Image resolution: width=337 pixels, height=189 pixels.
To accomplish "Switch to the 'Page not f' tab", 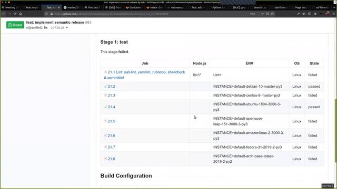I will pos(300,7).
